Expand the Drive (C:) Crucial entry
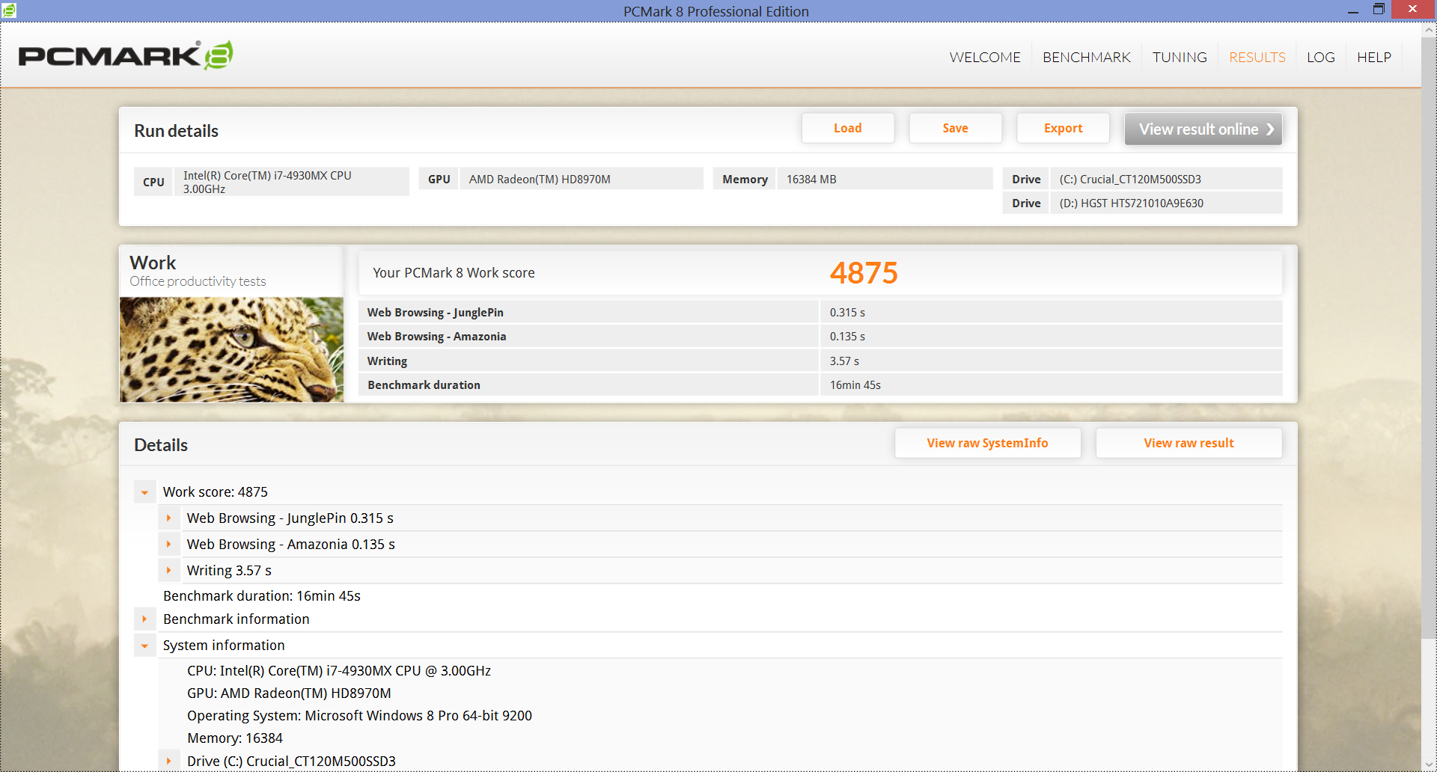The width and height of the screenshot is (1437, 772). 169,761
